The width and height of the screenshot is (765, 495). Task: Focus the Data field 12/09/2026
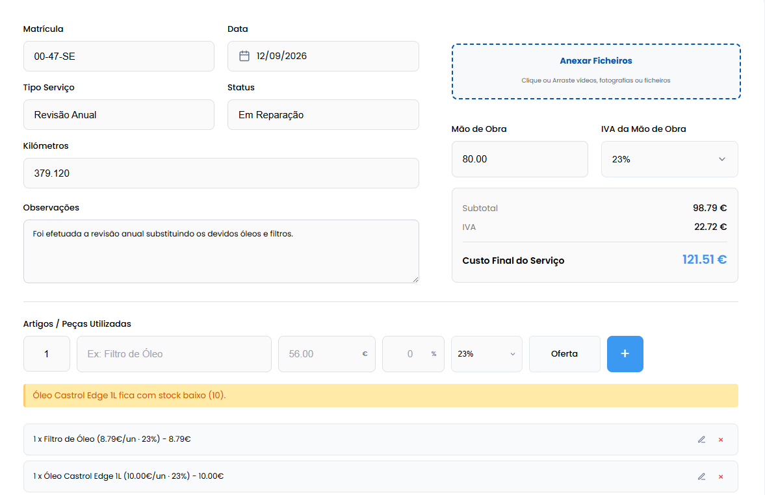click(x=323, y=56)
